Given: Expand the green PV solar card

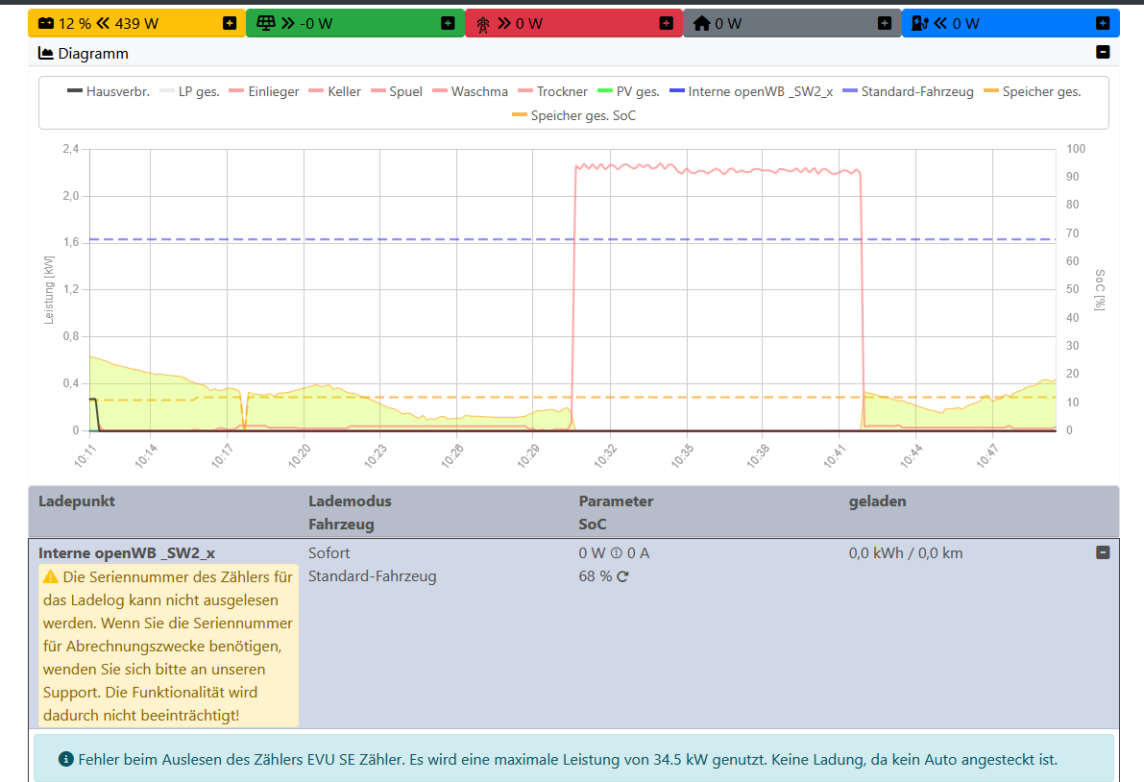Looking at the screenshot, I should (x=448, y=23).
